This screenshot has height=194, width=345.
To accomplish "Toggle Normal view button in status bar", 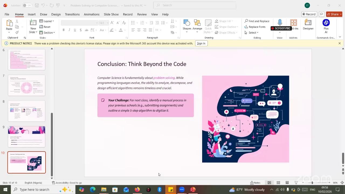I will coord(269,183).
